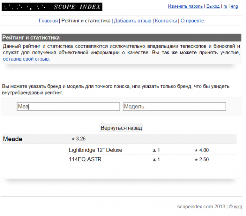Click the Вернуться назад button
Viewport: 246px width, 216px height.
click(x=121, y=128)
